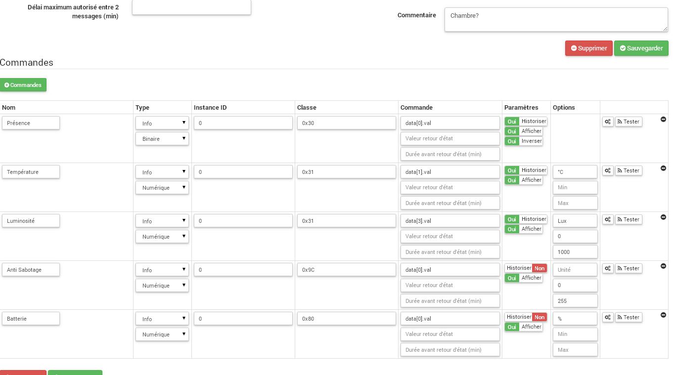Enable Historiser for Batterie

[526, 317]
